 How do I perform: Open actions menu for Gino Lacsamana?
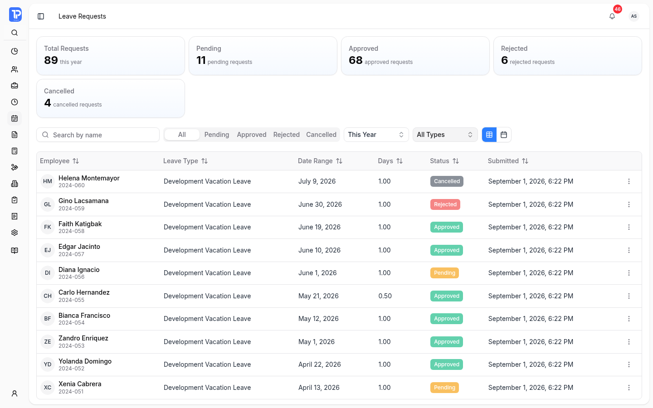(629, 204)
